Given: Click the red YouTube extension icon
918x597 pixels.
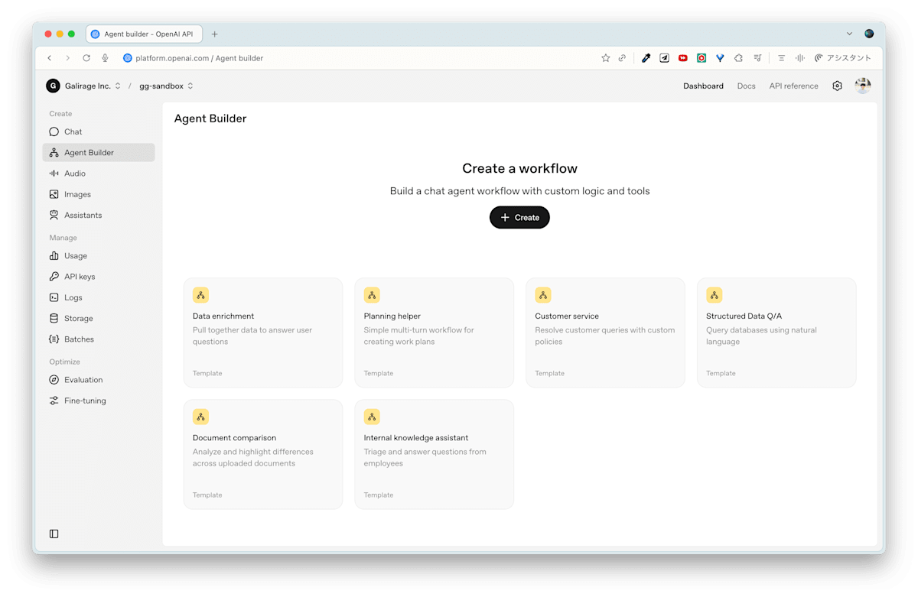Looking at the screenshot, I should click(x=683, y=58).
